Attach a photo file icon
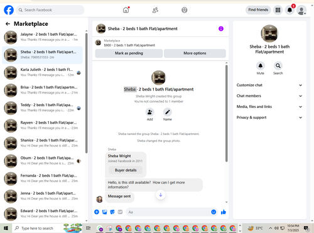 click(104, 212)
